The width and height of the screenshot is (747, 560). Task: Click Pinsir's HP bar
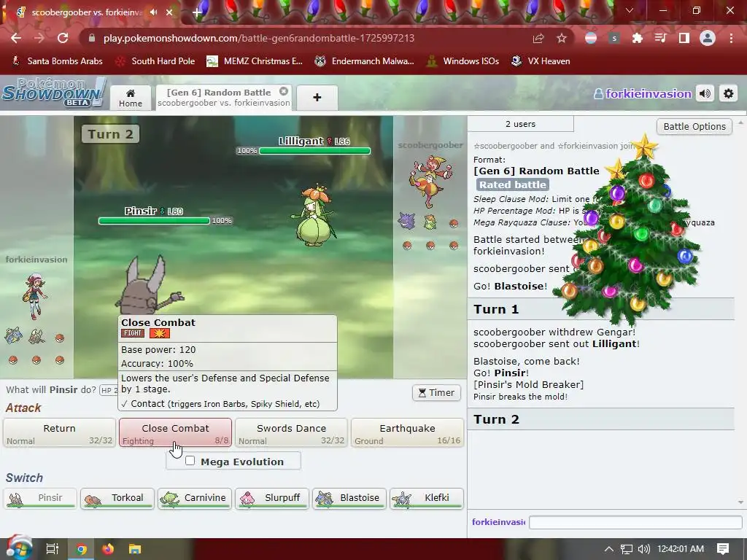[154, 221]
